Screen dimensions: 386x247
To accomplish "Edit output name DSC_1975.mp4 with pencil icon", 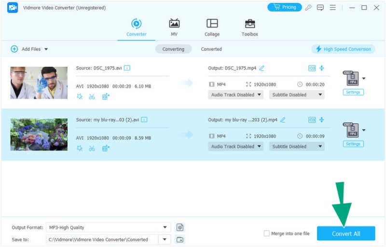I will pos(262,68).
